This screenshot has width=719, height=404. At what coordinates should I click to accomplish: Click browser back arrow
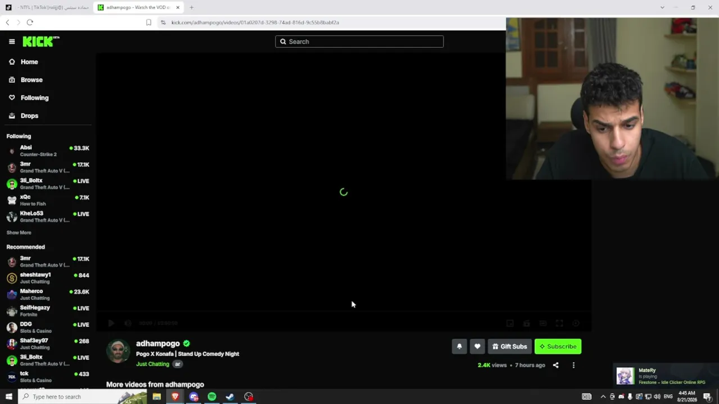pyautogui.click(x=7, y=22)
